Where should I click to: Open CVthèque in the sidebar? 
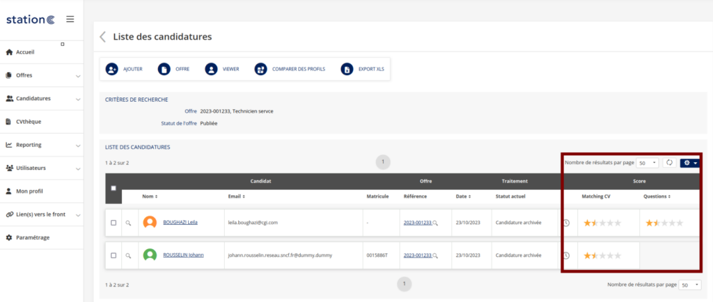28,122
